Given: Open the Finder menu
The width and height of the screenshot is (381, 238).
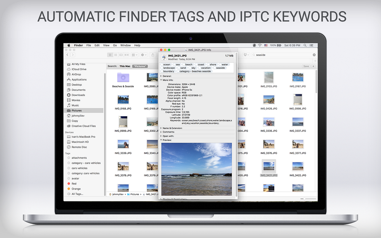Looking at the screenshot, I should click(78, 45).
